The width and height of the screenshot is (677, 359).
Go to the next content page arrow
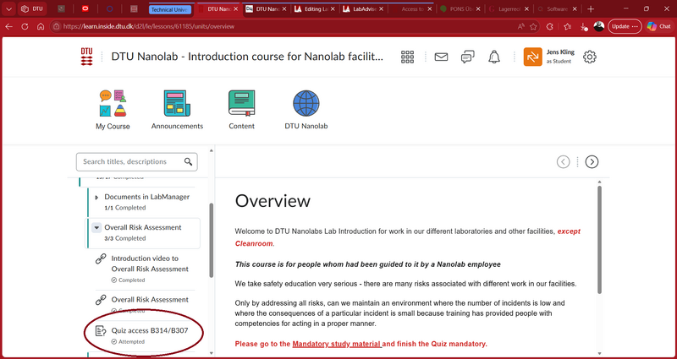pyautogui.click(x=592, y=161)
